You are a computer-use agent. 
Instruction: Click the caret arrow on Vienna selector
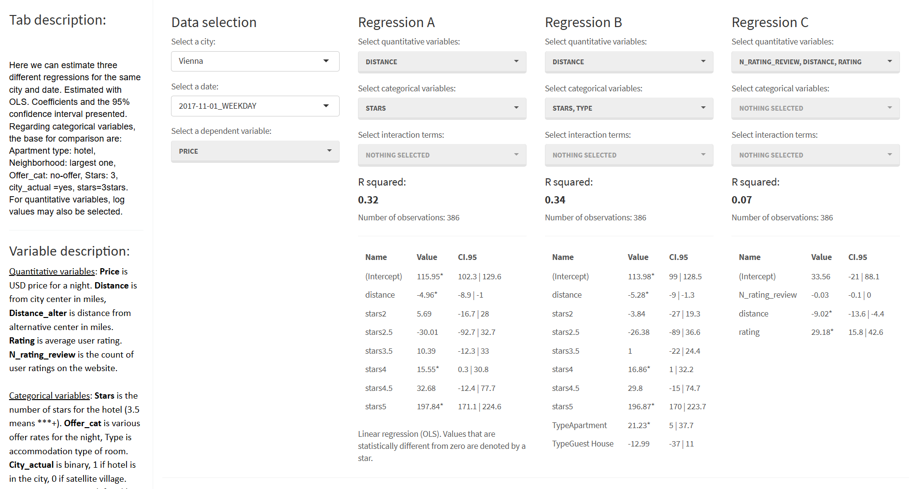pyautogui.click(x=326, y=61)
